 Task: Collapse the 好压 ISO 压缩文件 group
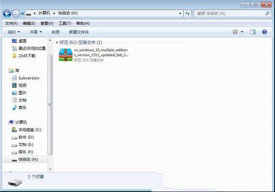point(57,42)
